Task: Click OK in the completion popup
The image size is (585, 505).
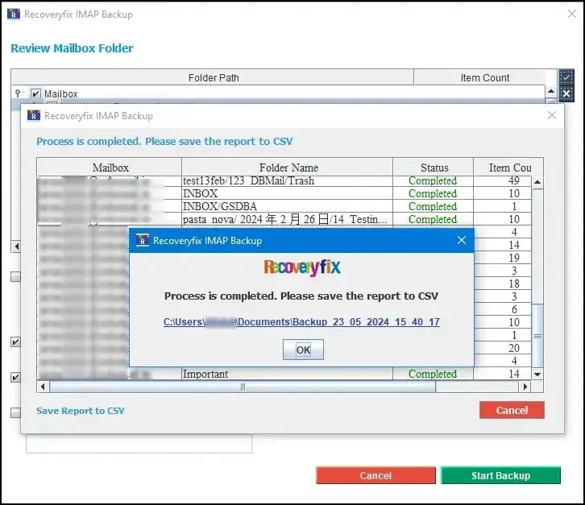Action: tap(303, 350)
